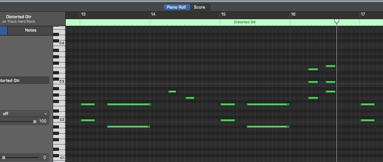Select the highest note in bar 16

click(330, 66)
